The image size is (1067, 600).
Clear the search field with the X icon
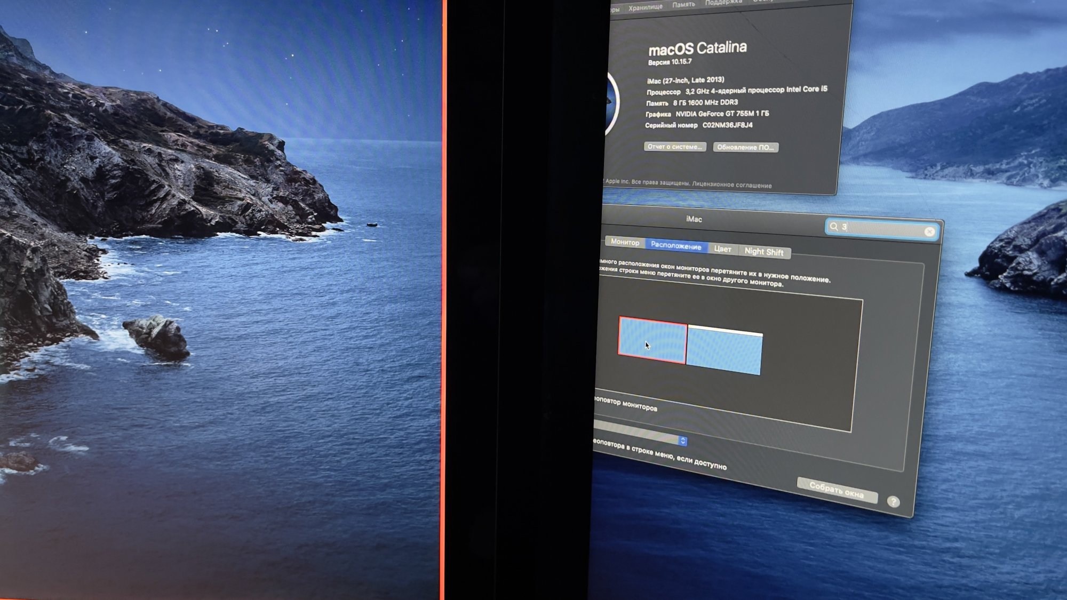click(929, 231)
